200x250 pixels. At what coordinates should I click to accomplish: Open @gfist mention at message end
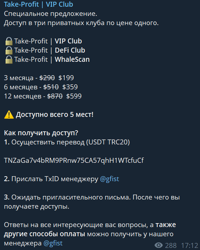coord(53,243)
